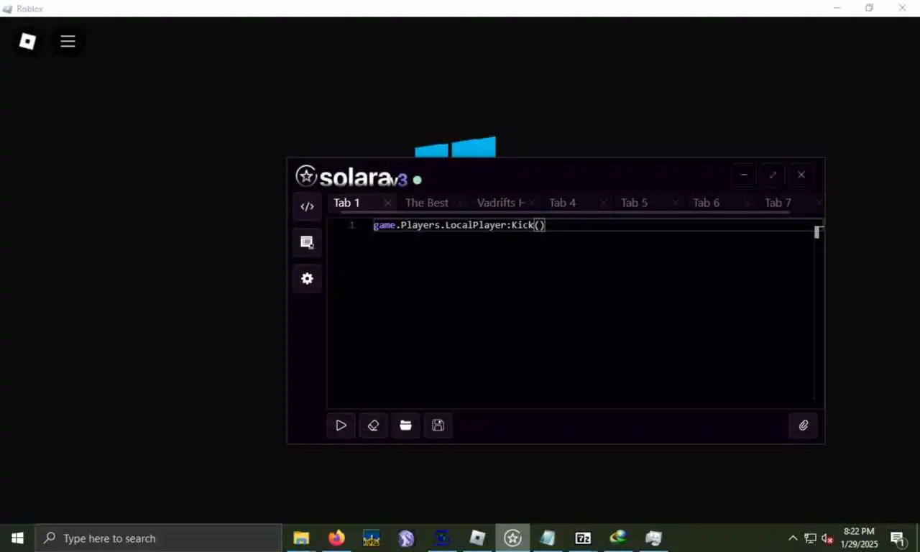
Task: Open the Windows notification center
Action: click(x=898, y=538)
